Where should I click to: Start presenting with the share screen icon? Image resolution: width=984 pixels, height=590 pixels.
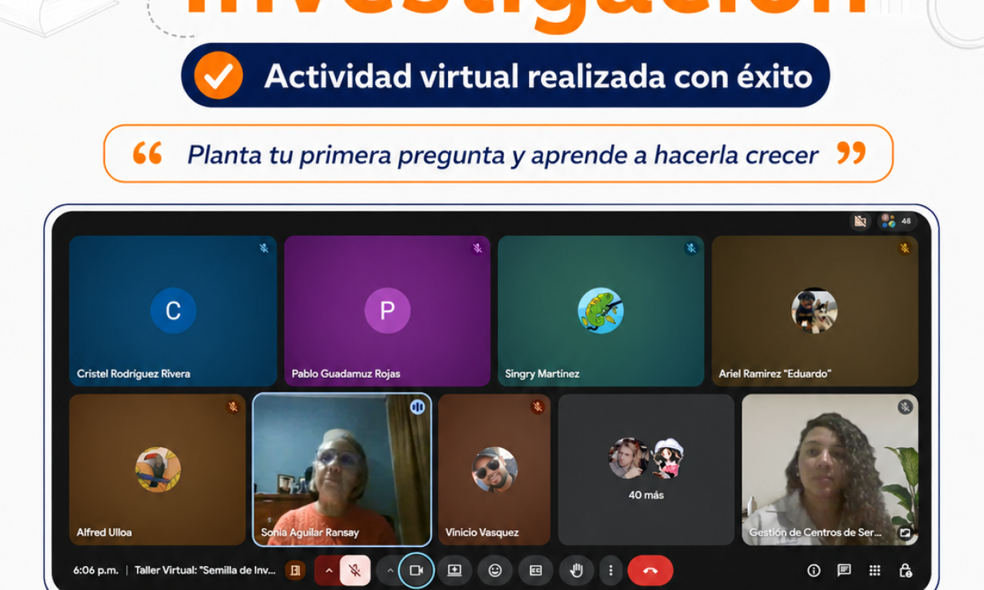coord(454,571)
